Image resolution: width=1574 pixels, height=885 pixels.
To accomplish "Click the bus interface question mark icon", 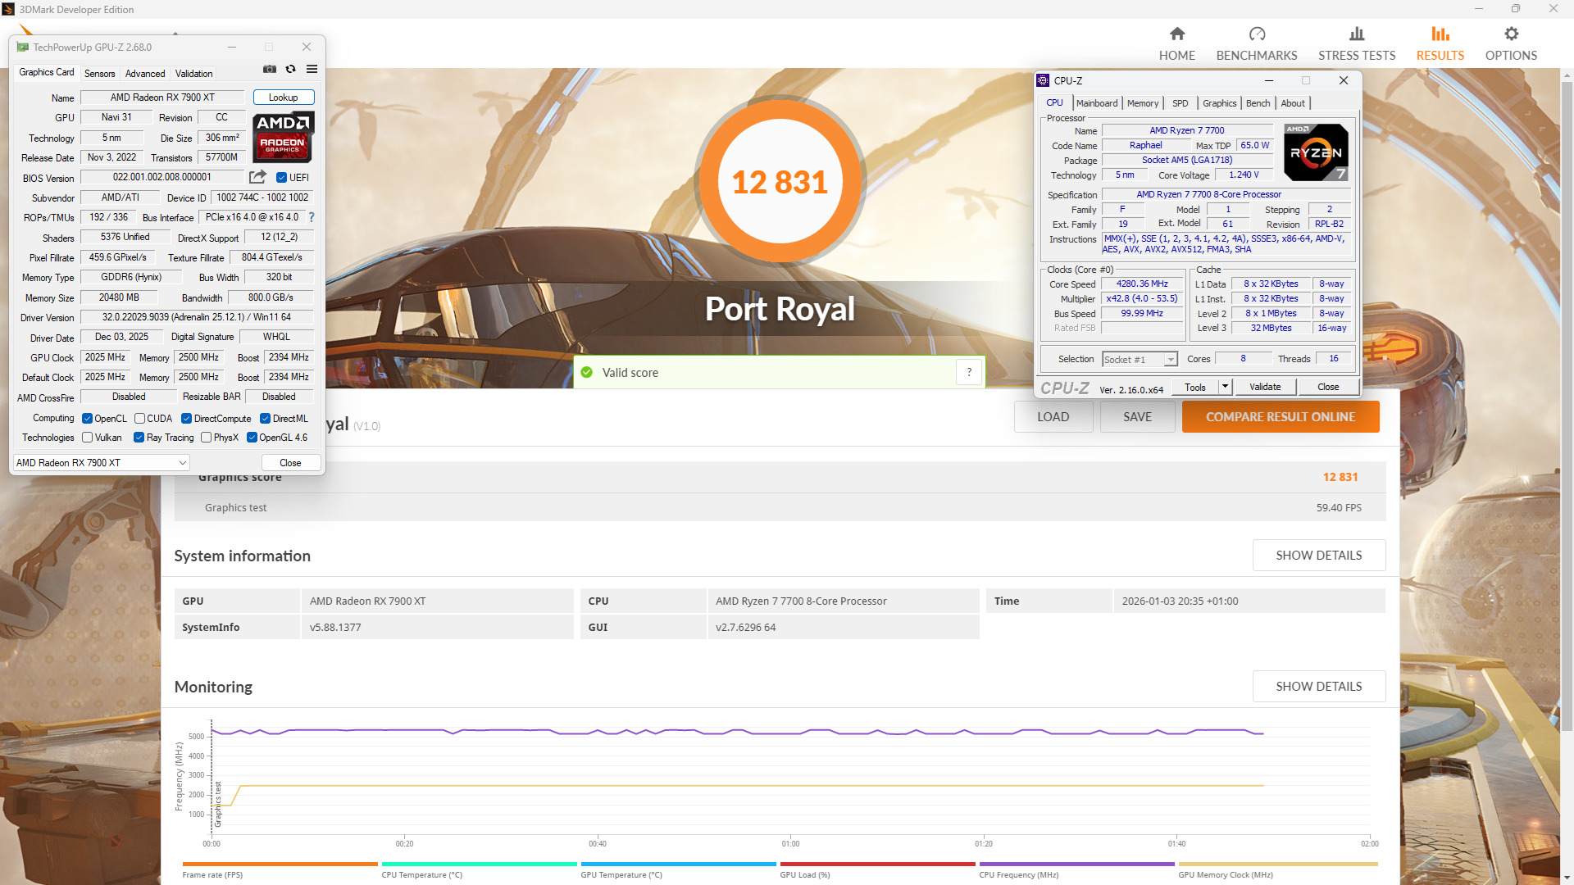I will [x=312, y=218].
